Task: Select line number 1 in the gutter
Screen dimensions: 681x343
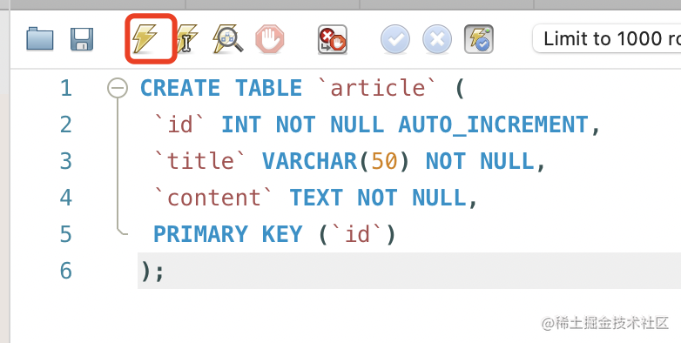Action: tap(66, 88)
